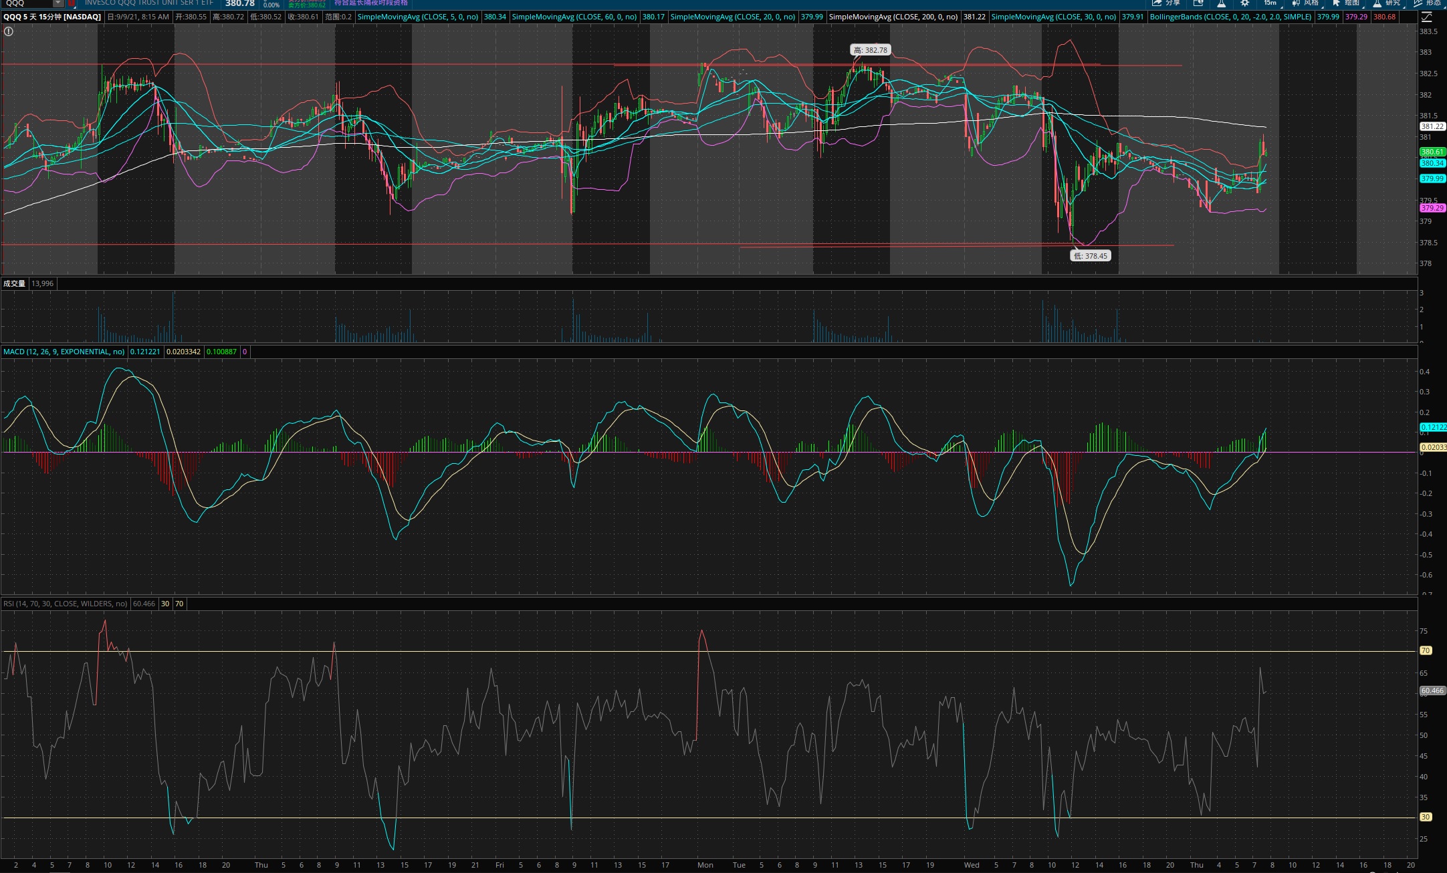Click the price axis scale icon

click(1426, 17)
